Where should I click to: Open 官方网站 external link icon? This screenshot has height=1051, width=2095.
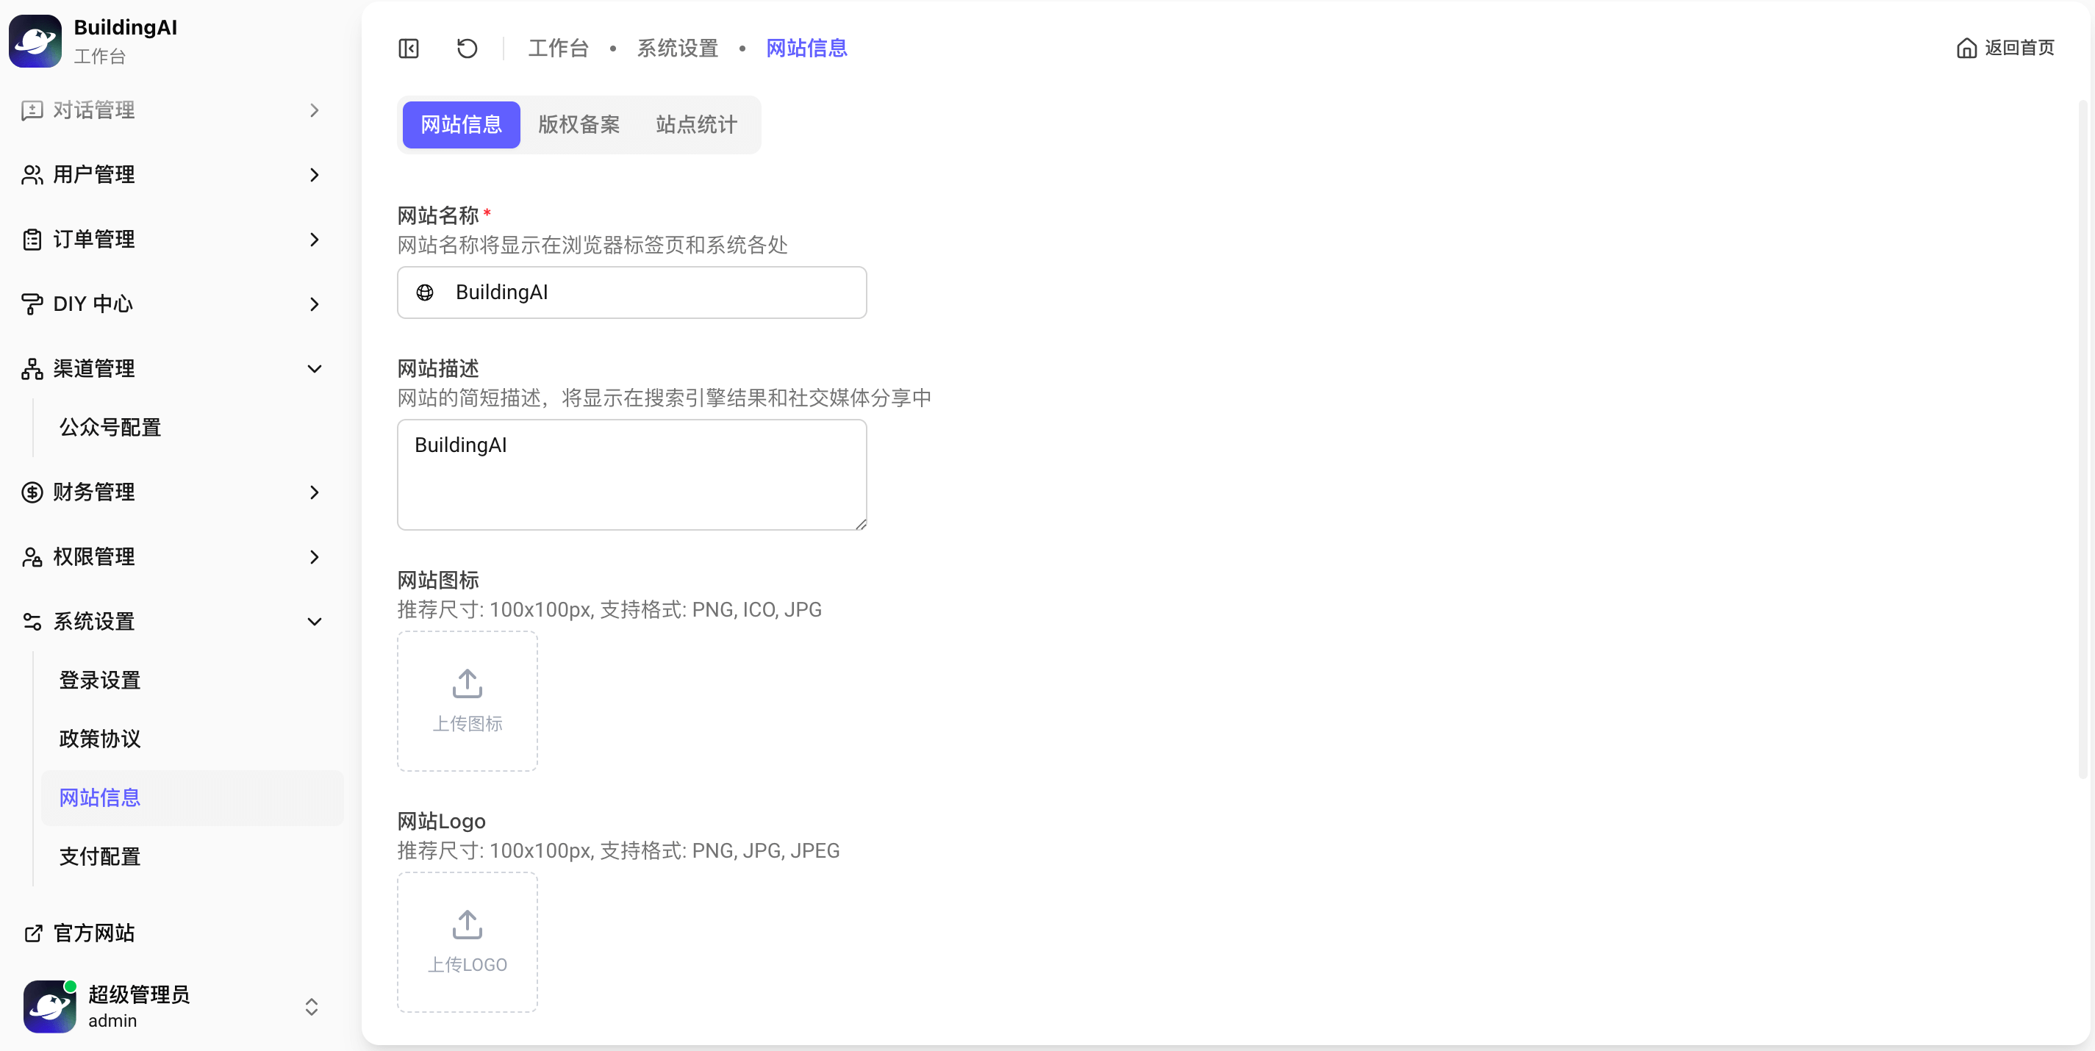point(32,933)
